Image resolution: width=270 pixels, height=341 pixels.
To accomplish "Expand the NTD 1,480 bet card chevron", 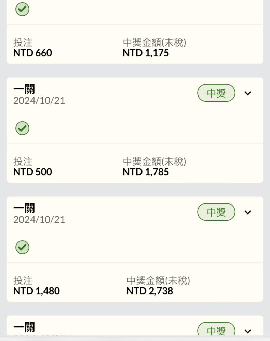I will tap(248, 212).
